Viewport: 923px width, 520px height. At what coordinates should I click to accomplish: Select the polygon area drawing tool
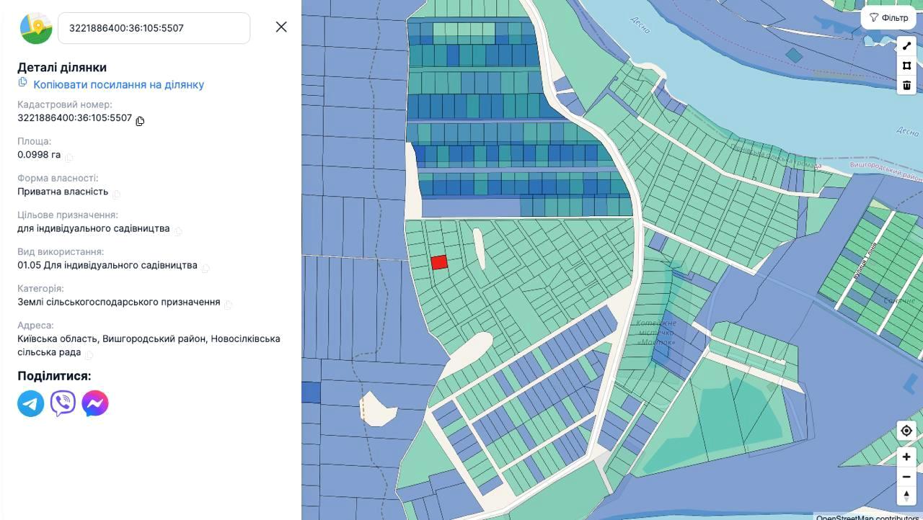(906, 66)
